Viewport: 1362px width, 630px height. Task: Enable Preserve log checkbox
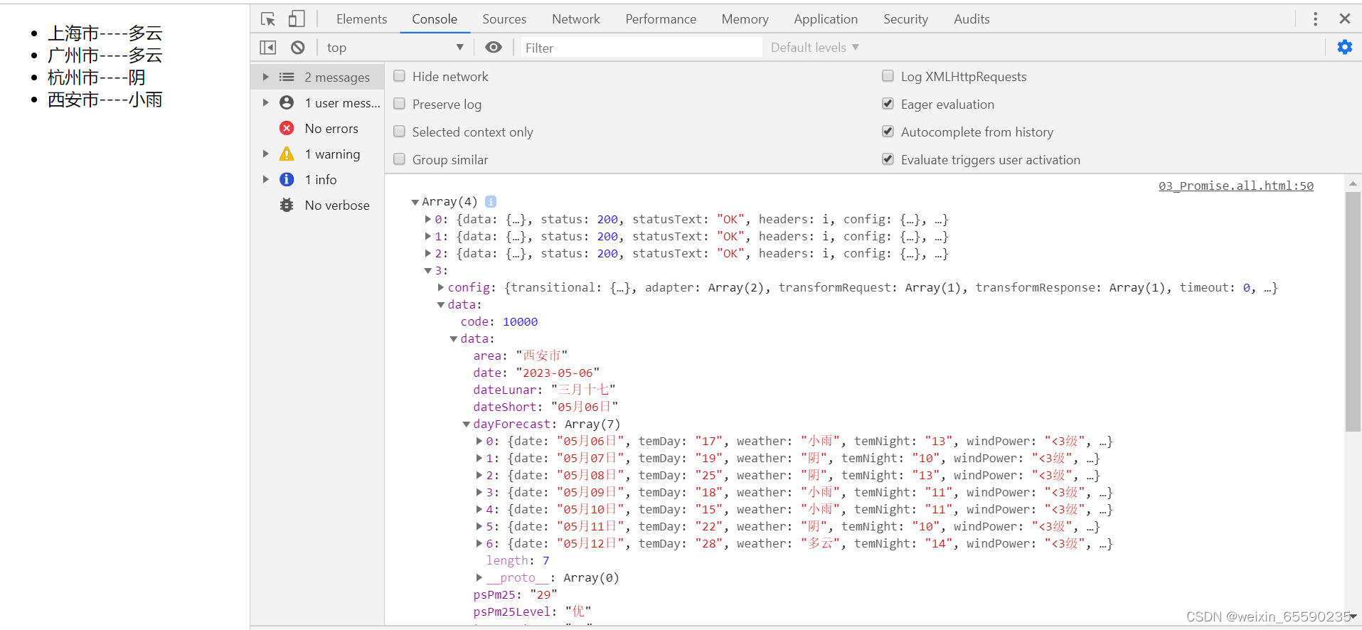click(400, 104)
